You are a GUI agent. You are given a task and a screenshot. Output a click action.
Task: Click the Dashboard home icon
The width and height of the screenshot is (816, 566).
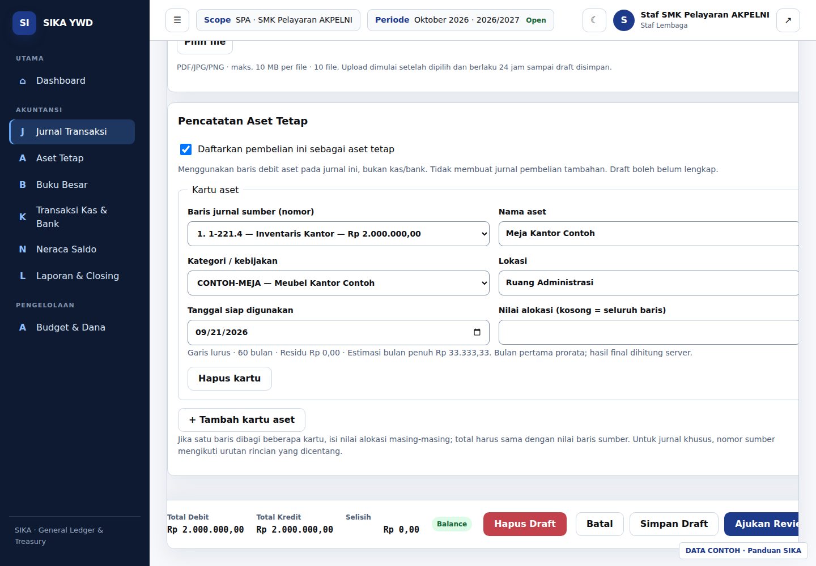23,81
